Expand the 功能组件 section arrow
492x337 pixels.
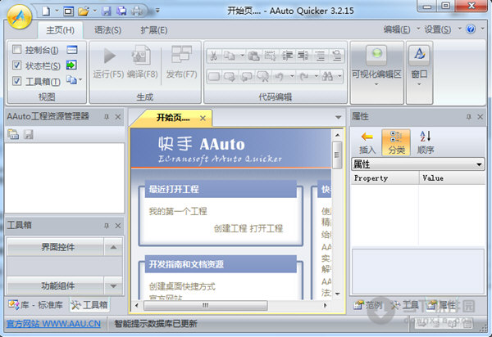tap(113, 285)
